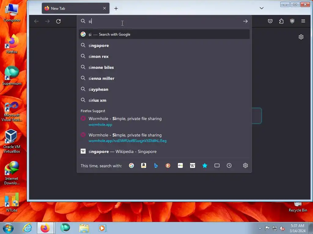Open NTLite desktop shortcut
Viewport: 313px width, 234px height.
[x=12, y=202]
